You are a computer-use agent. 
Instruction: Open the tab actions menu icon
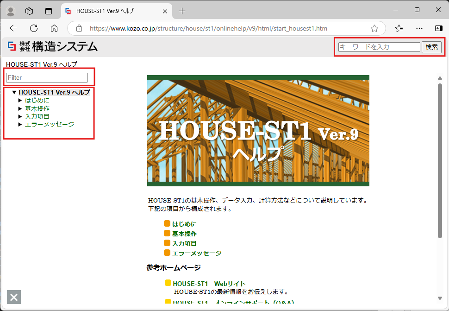[x=49, y=11]
